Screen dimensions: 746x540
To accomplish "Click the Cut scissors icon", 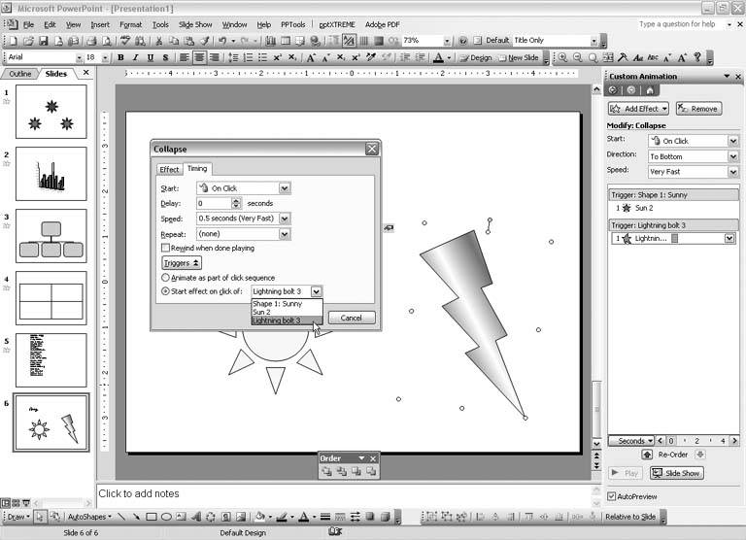I will [x=159, y=41].
